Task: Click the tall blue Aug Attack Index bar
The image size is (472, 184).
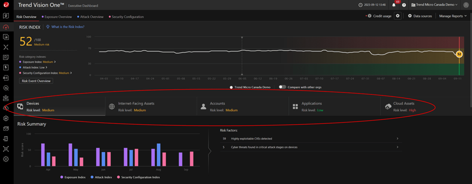Action: click(x=158, y=155)
